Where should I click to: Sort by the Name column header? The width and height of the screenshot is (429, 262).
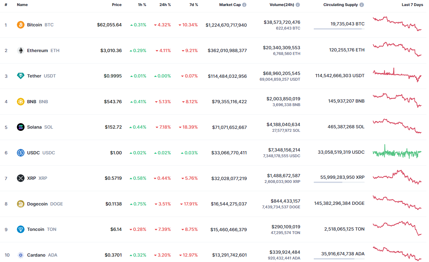pos(22,5)
